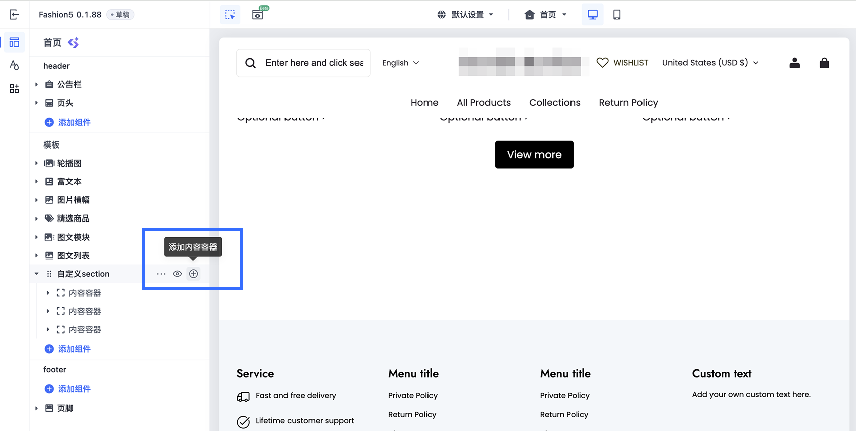Select the 精选商品 section
The image size is (856, 431).
[x=73, y=219]
